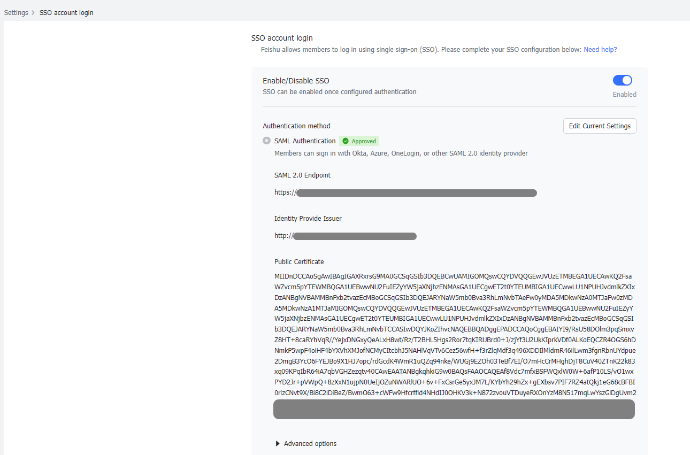Click the Authentication method section heading

[x=296, y=126]
